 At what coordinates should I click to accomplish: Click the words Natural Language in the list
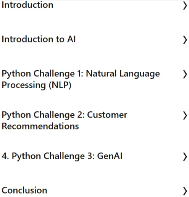(x=123, y=74)
